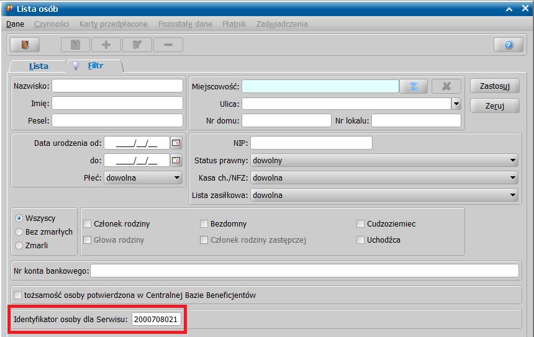Click the plus add toolbar button
The width and height of the screenshot is (534, 337).
tap(106, 45)
